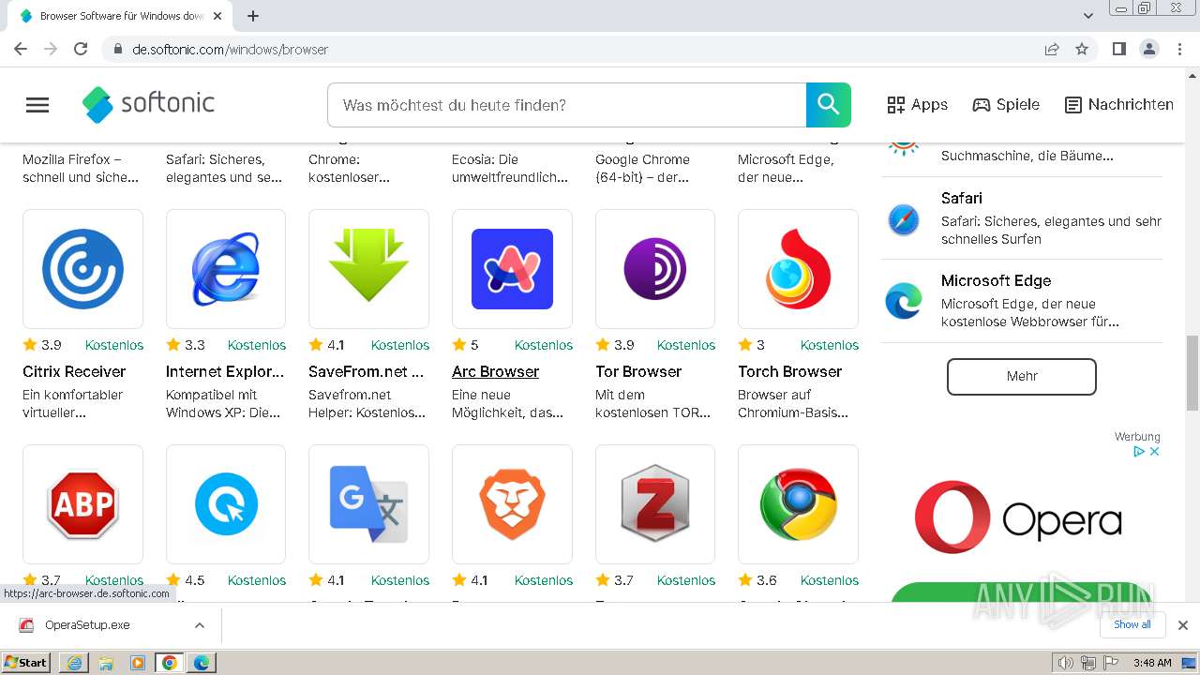Open the Citrix Receiver title link

74,371
